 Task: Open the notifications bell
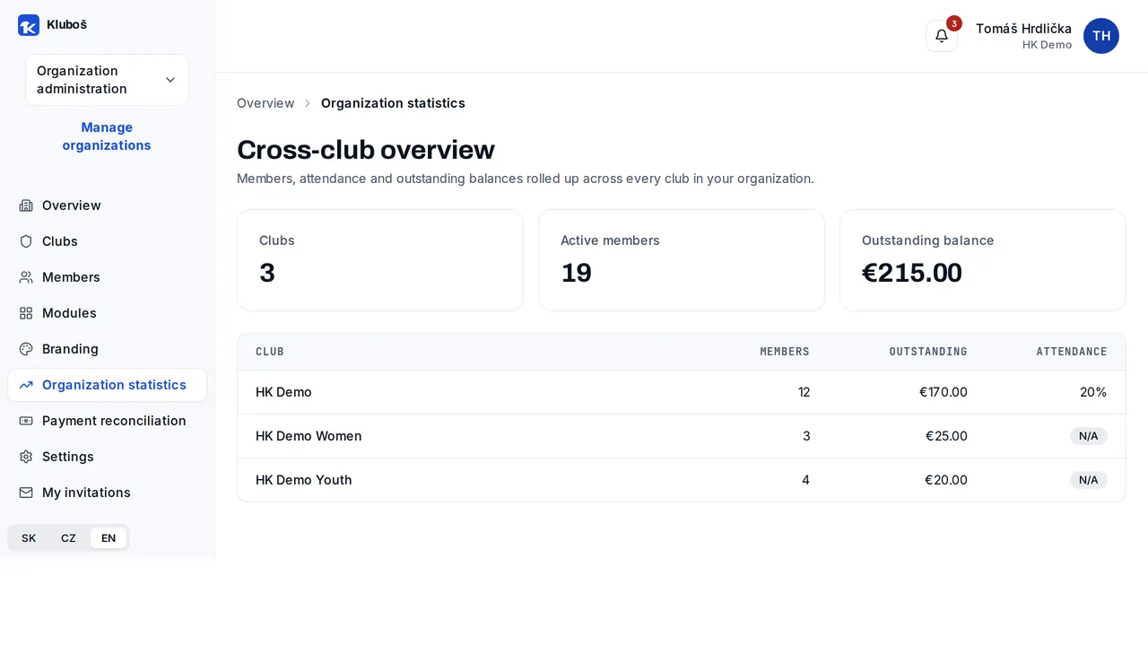click(942, 36)
